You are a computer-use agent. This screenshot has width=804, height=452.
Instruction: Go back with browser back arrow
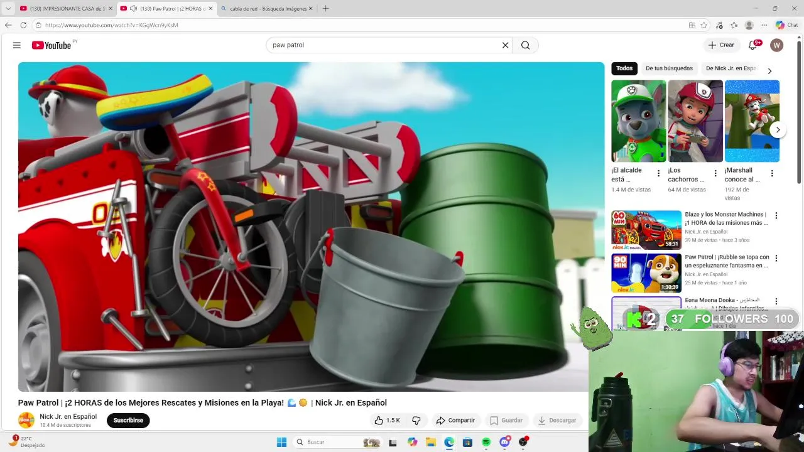coord(8,25)
